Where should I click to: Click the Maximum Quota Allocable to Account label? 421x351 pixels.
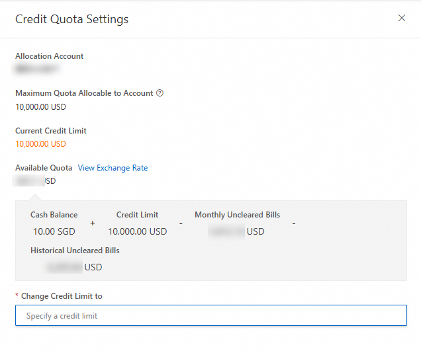[x=84, y=93]
